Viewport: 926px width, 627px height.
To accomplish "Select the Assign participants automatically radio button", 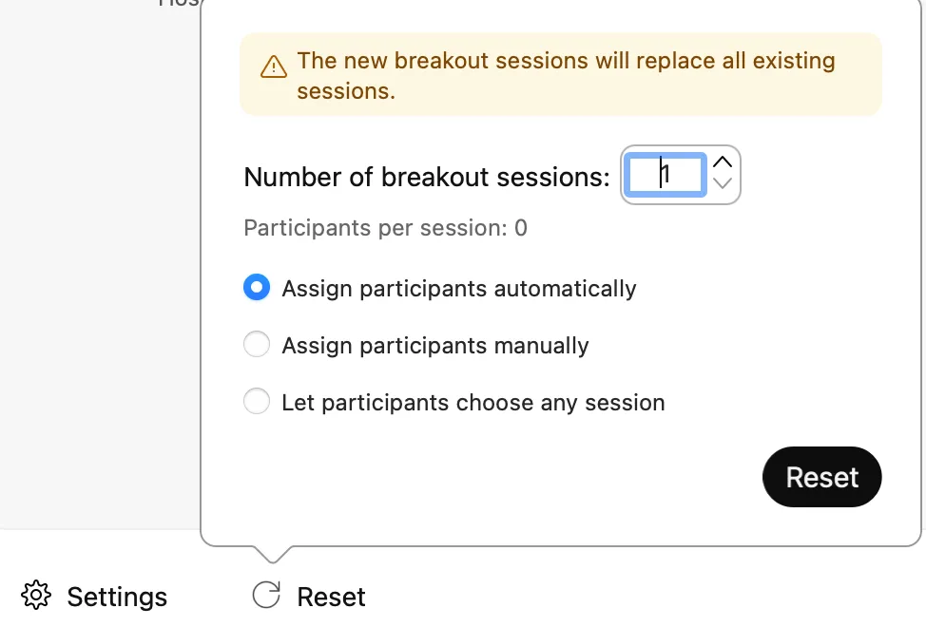I will [x=257, y=288].
